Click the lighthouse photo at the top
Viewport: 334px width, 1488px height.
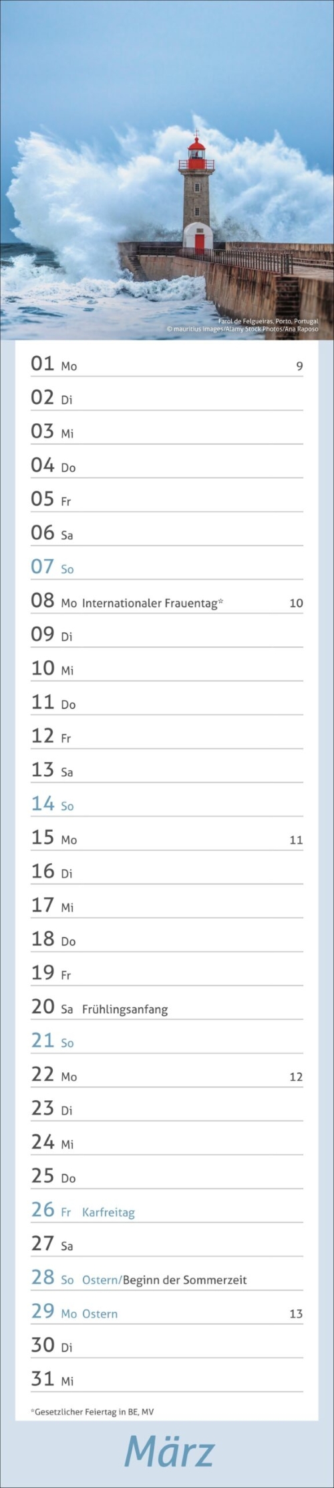pos(167,170)
